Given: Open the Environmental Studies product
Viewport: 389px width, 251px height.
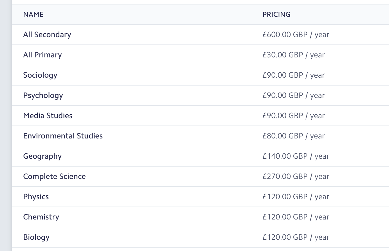Looking at the screenshot, I should [200, 136].
